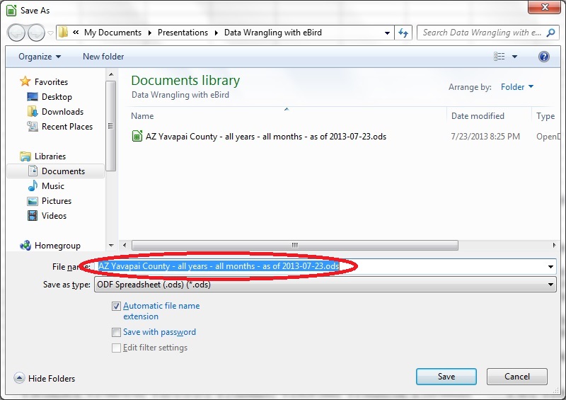Click the Libraries icon in sidebar
Viewport: 566px width, 400px height.
point(25,156)
